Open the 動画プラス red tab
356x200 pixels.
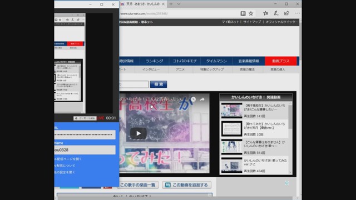click(281, 61)
